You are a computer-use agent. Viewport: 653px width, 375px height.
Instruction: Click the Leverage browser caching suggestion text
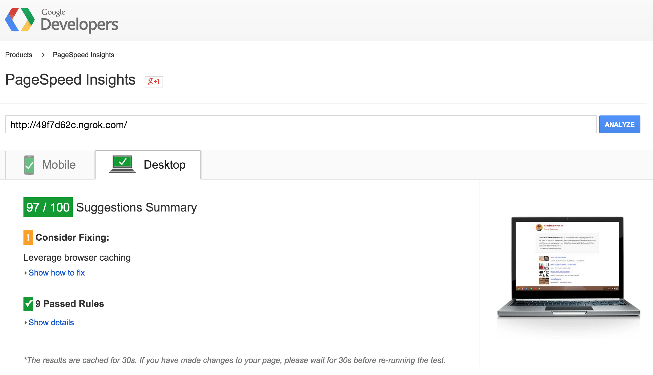point(77,258)
